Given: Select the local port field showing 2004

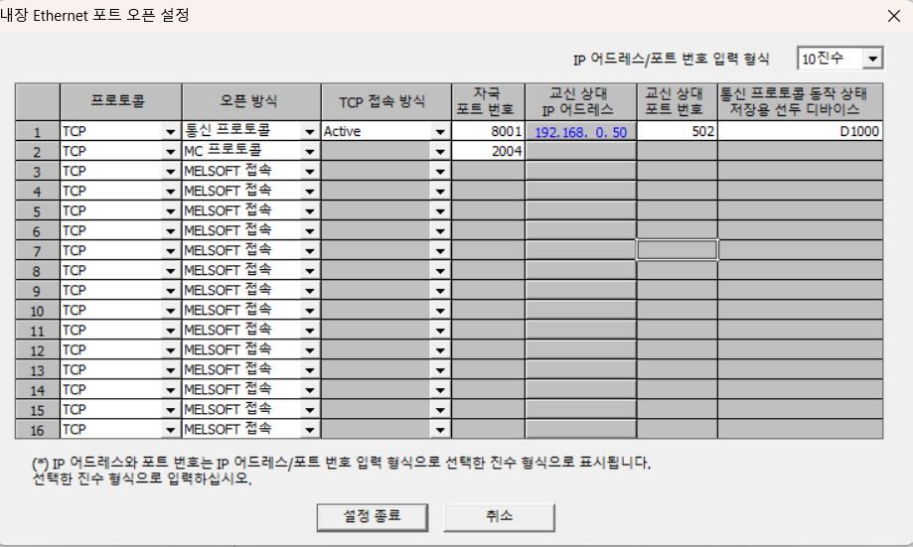Looking at the screenshot, I should pos(488,151).
